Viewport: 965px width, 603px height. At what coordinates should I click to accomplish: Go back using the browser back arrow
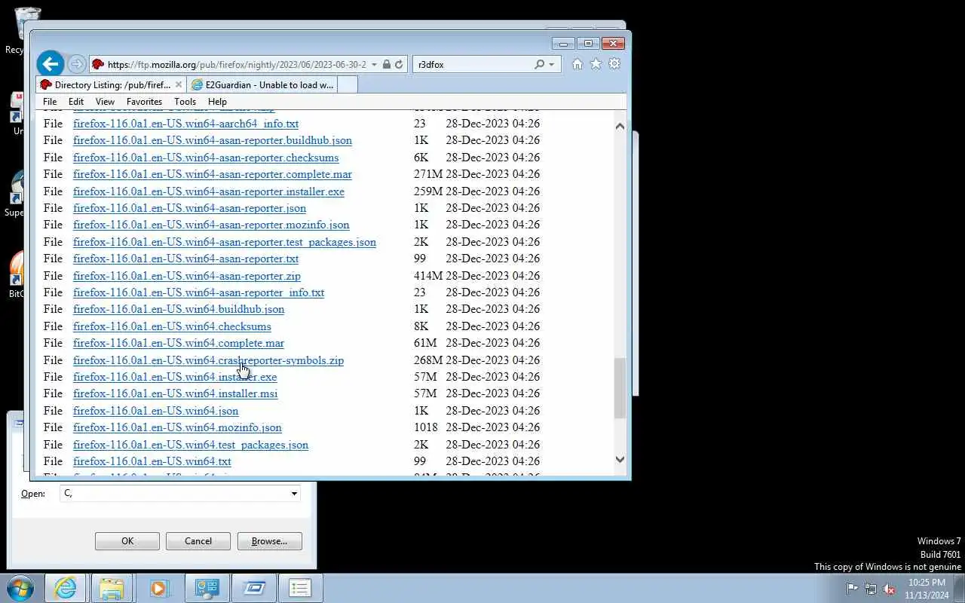click(x=51, y=64)
